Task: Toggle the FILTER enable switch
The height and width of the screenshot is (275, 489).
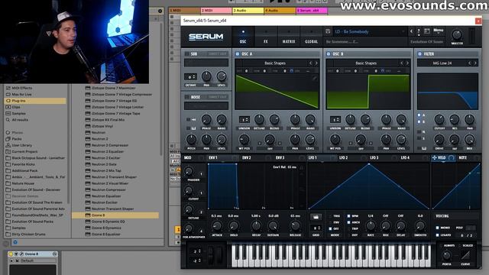Action: coord(419,54)
